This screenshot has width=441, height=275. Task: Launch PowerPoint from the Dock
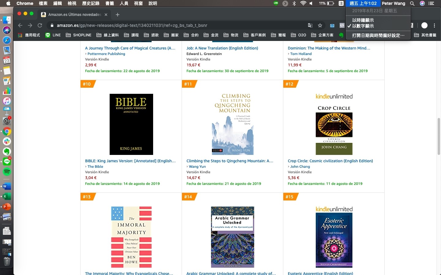click(x=7, y=207)
